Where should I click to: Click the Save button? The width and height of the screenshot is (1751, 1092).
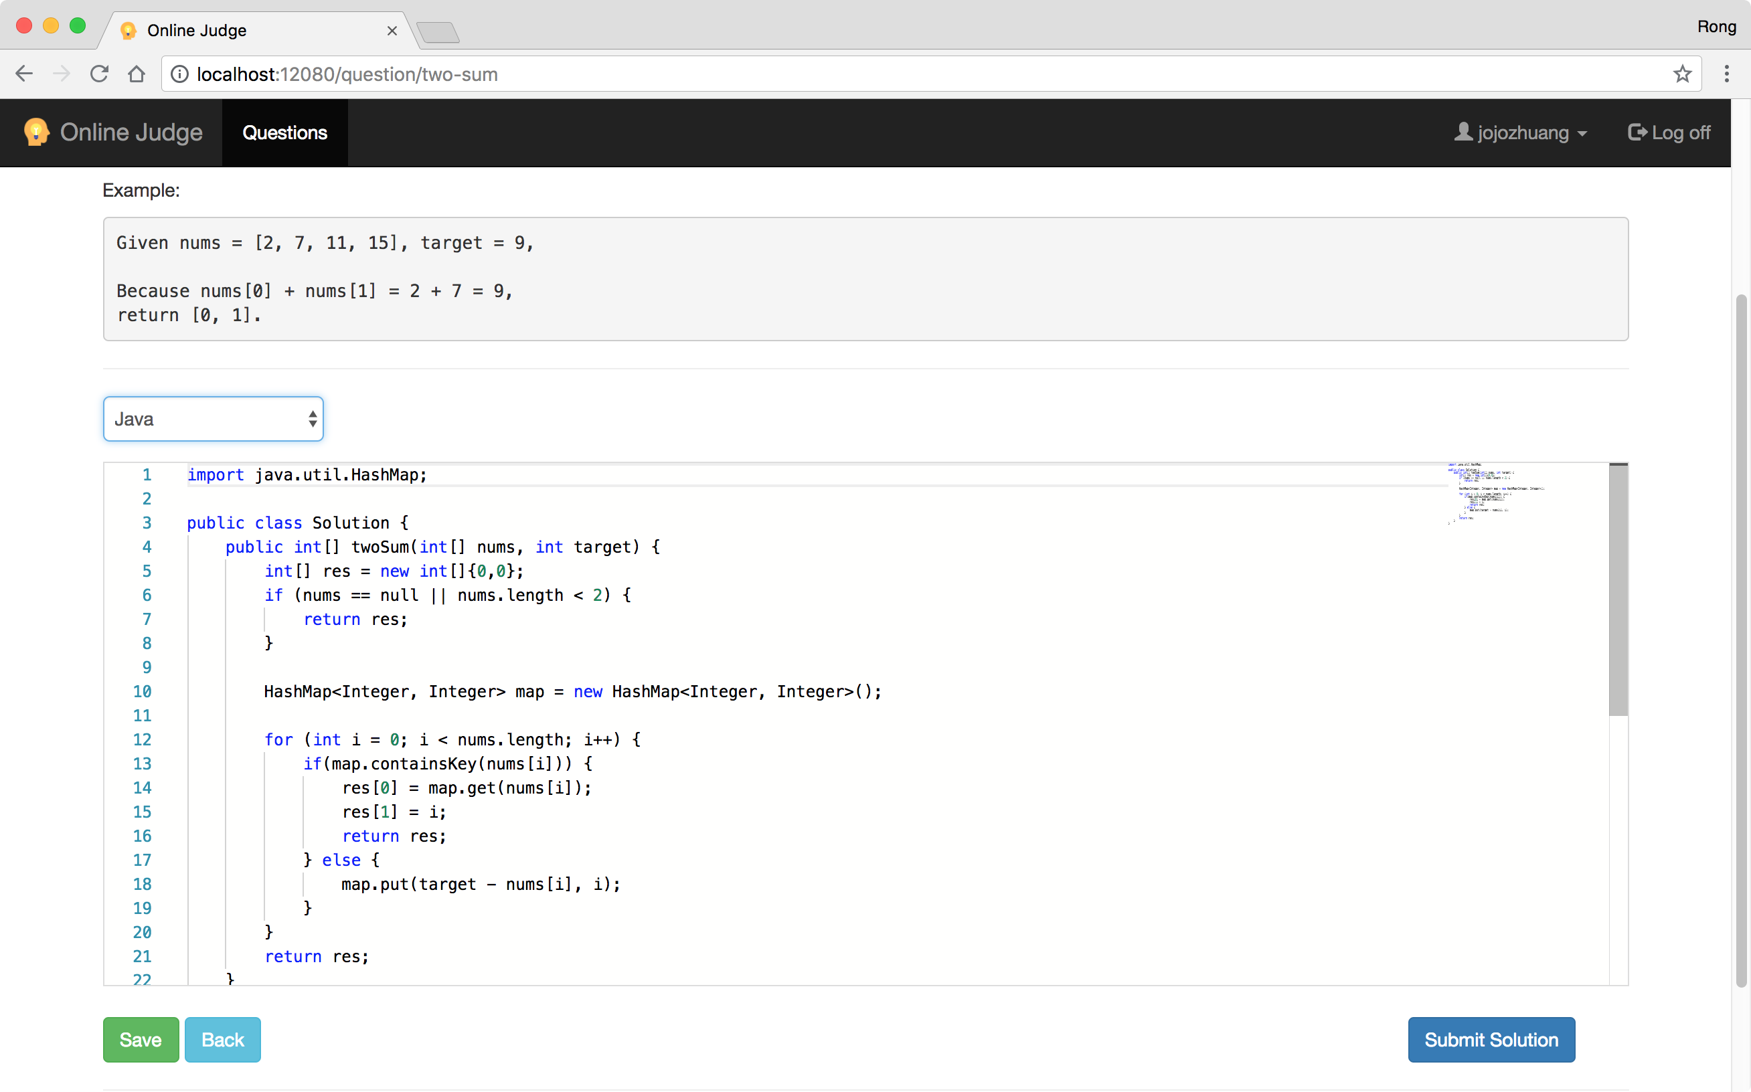[x=141, y=1040]
